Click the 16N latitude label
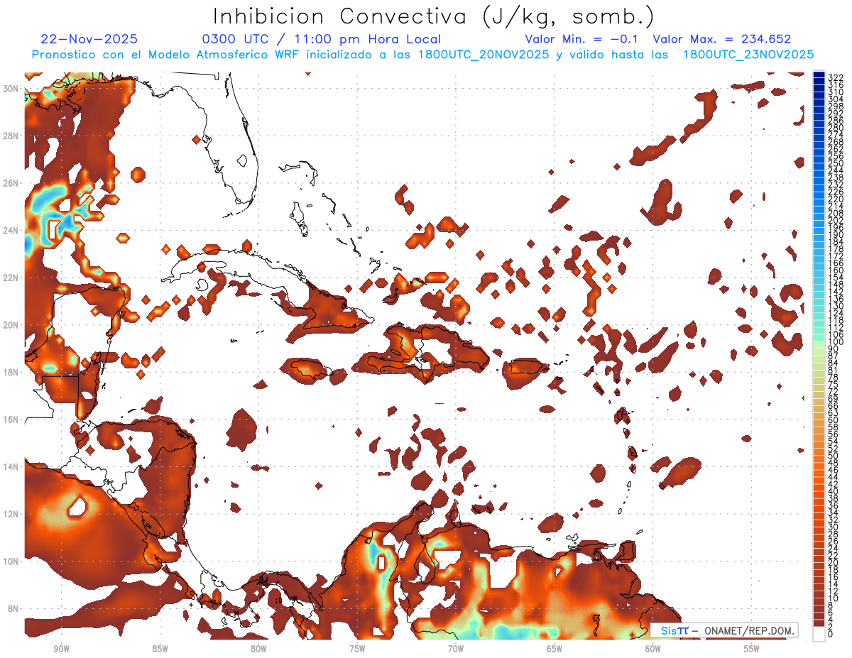The image size is (852, 658). pos(11,420)
